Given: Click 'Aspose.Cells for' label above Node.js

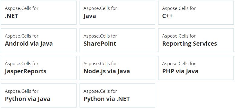Looking at the screenshot, I should point(100,64).
